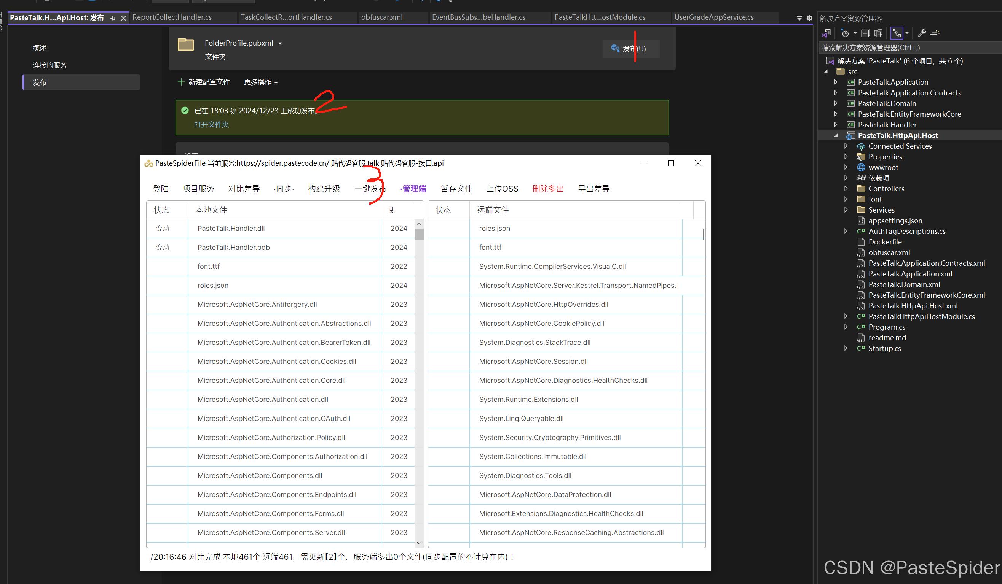Click the purple 管理端 item
This screenshot has height=584, width=1002.
(413, 189)
